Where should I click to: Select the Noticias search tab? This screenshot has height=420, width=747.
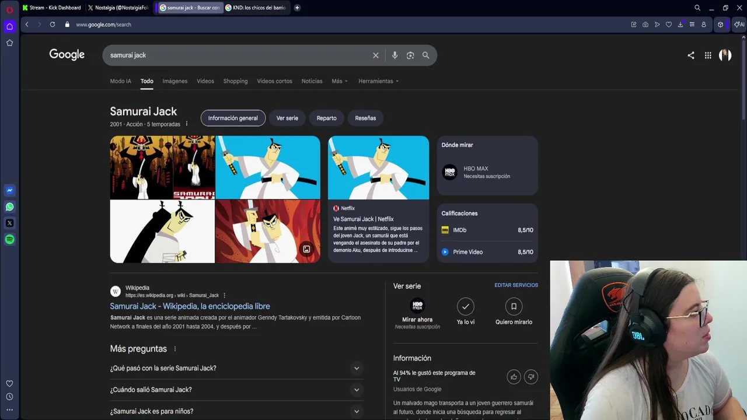pyautogui.click(x=312, y=81)
